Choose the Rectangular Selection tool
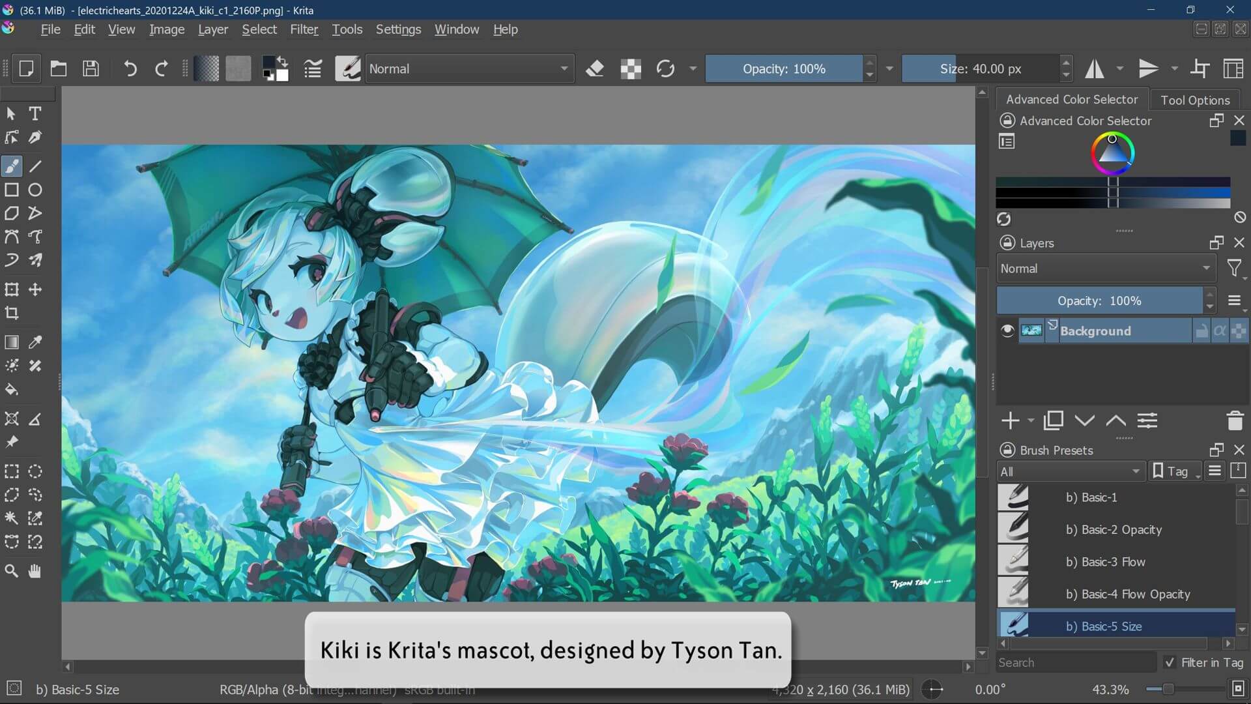This screenshot has width=1251, height=704. pos(11,471)
